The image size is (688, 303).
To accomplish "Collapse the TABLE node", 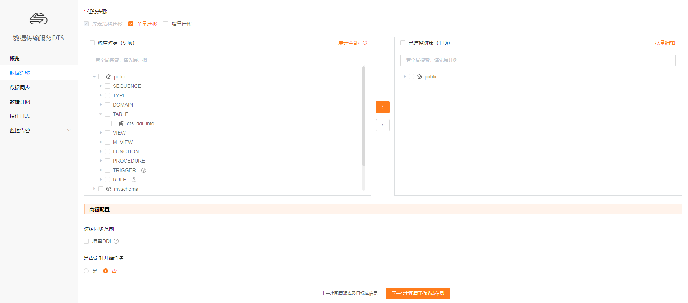I will (101, 114).
